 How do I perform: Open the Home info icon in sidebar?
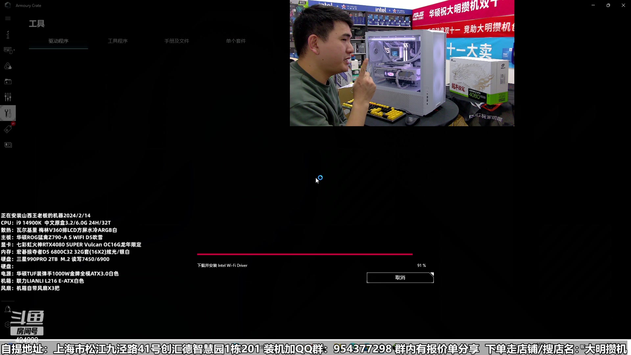coord(8,35)
